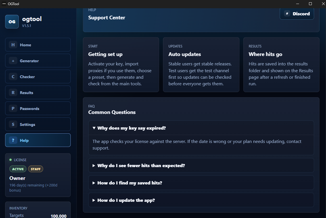
Task: Click the RESULTS card label
Action: click(x=255, y=46)
